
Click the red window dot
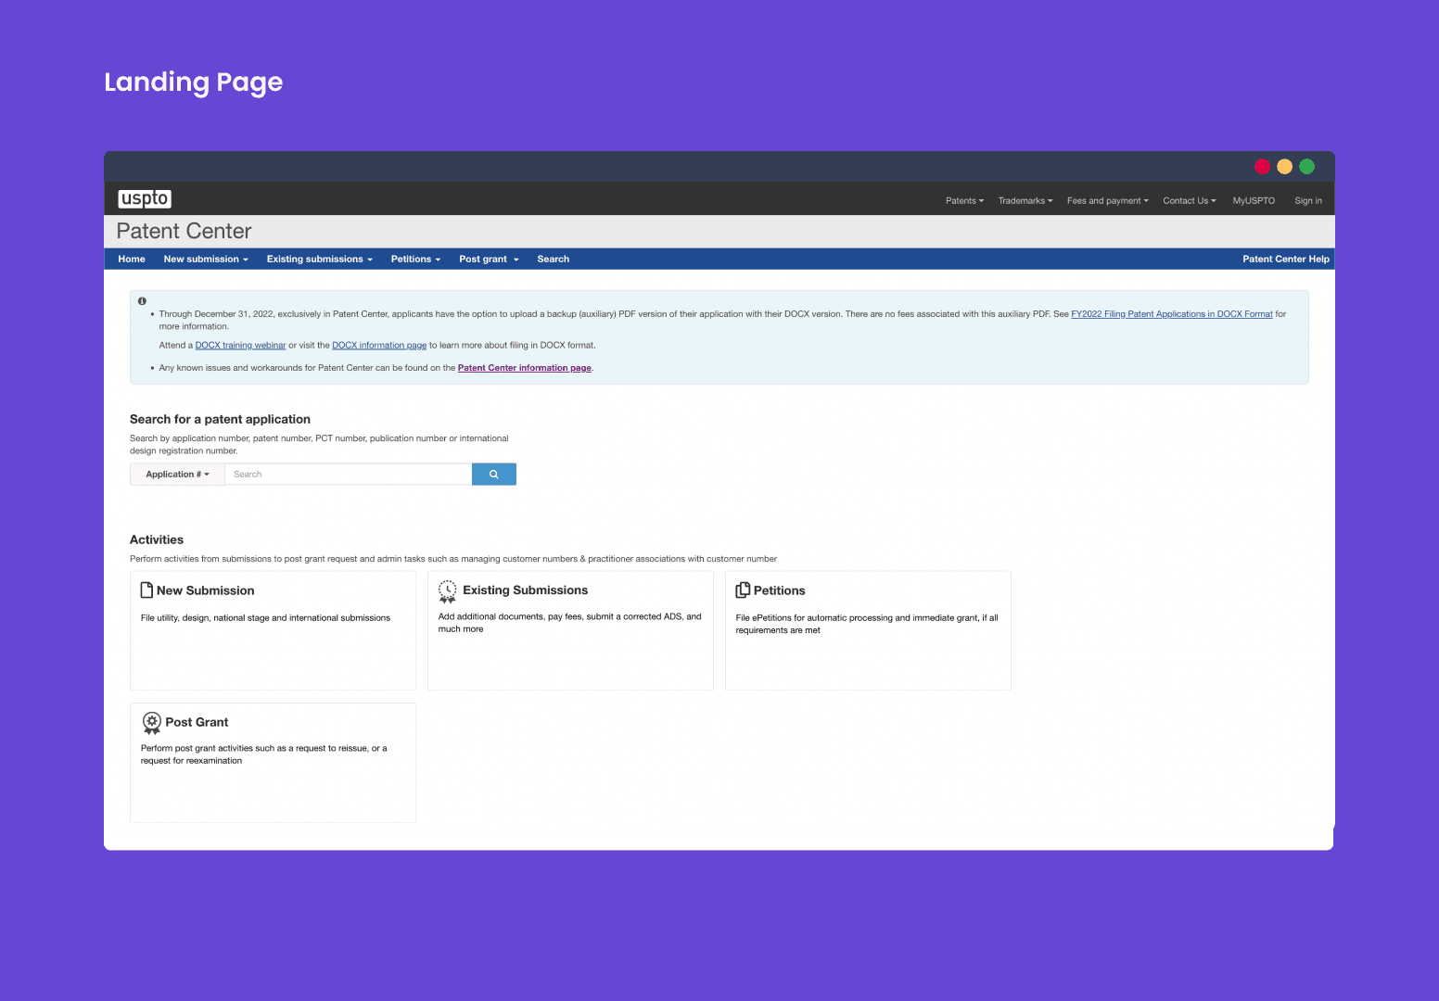1262,167
